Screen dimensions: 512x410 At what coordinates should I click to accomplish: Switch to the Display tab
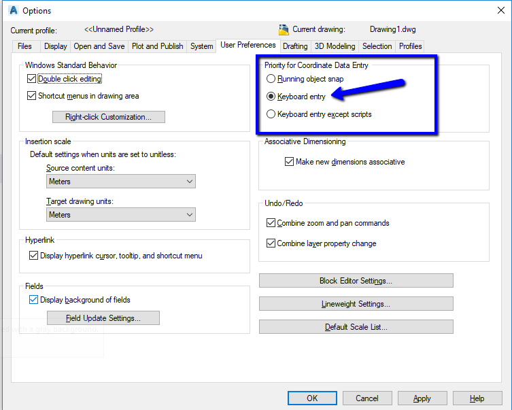click(x=56, y=46)
